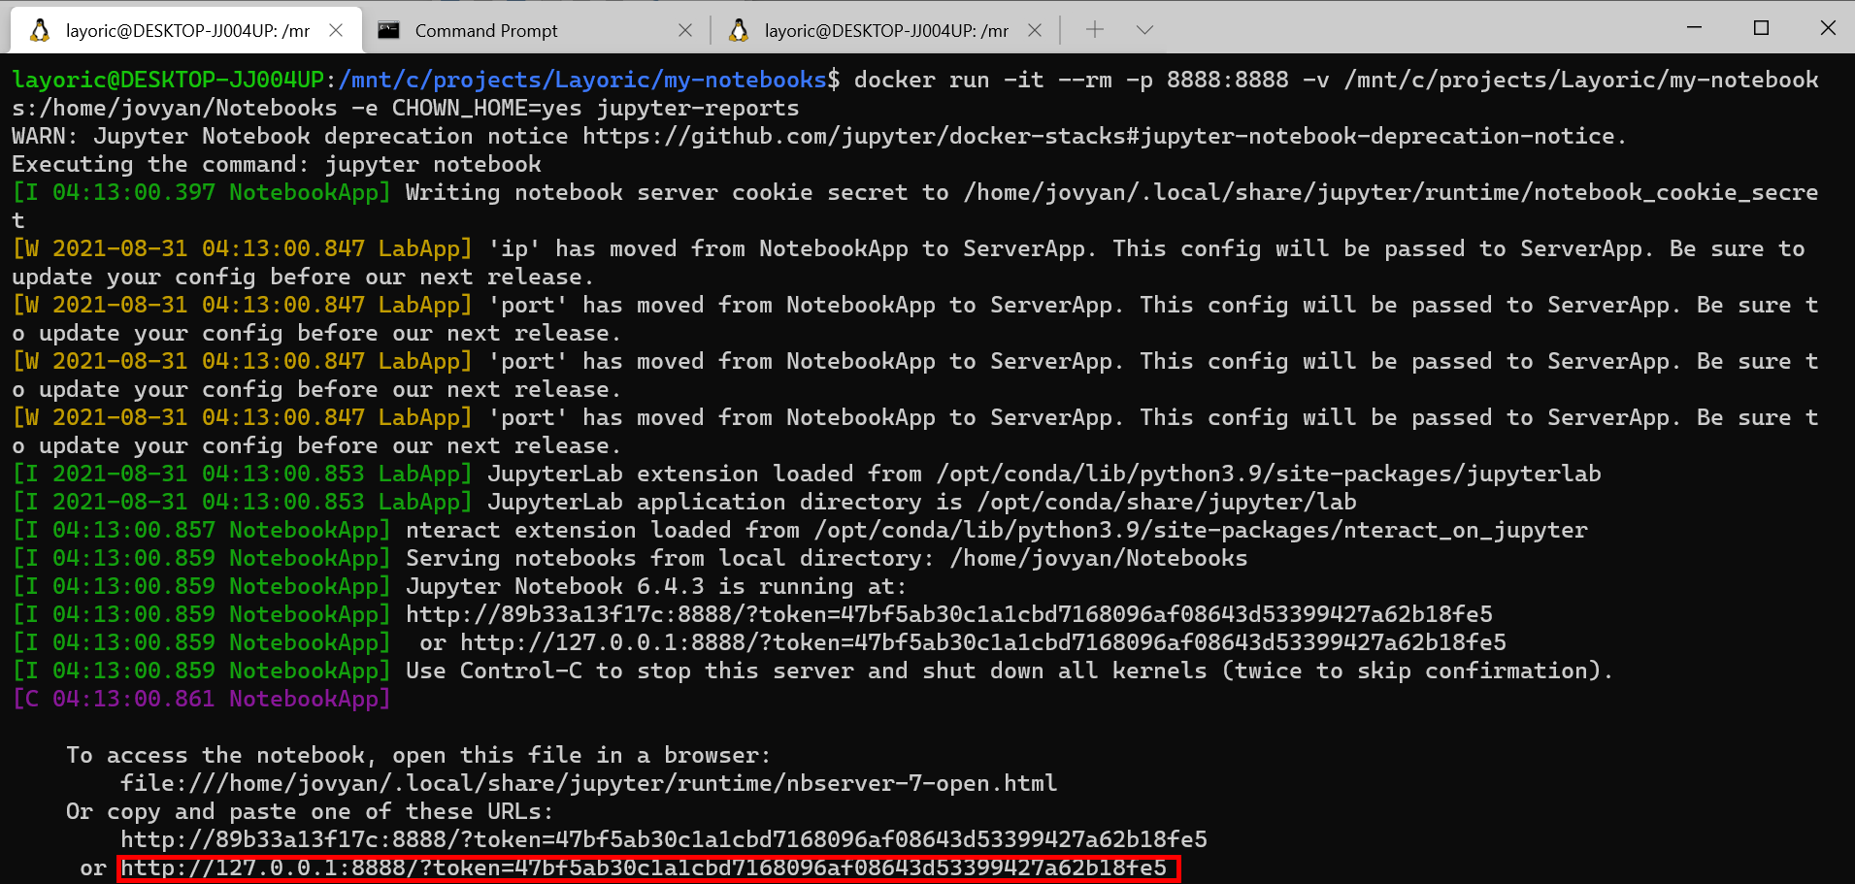1855x884 pixels.
Task: Maximize the terminal window
Action: point(1761,27)
